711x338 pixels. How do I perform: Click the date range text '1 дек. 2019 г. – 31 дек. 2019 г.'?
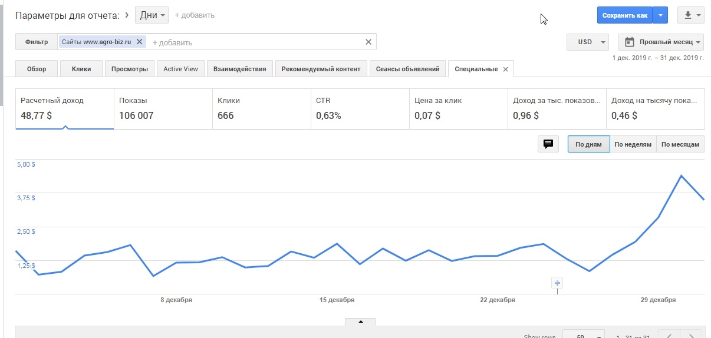click(x=659, y=58)
